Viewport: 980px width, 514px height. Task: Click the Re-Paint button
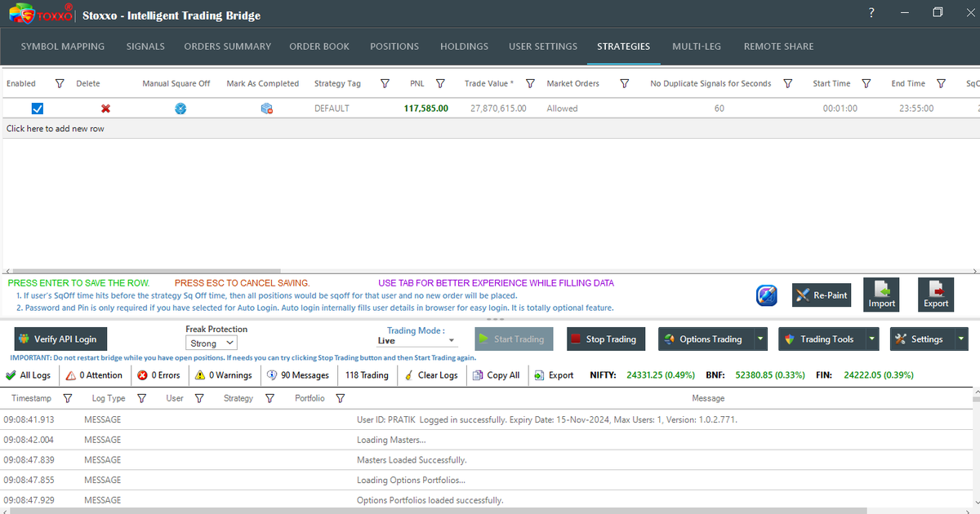pyautogui.click(x=823, y=295)
